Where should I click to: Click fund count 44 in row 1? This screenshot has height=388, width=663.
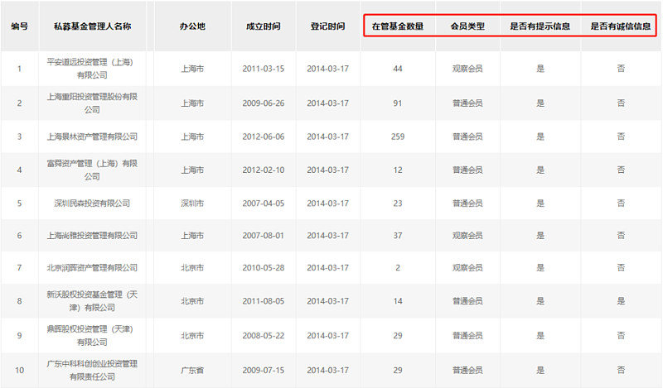pyautogui.click(x=398, y=69)
